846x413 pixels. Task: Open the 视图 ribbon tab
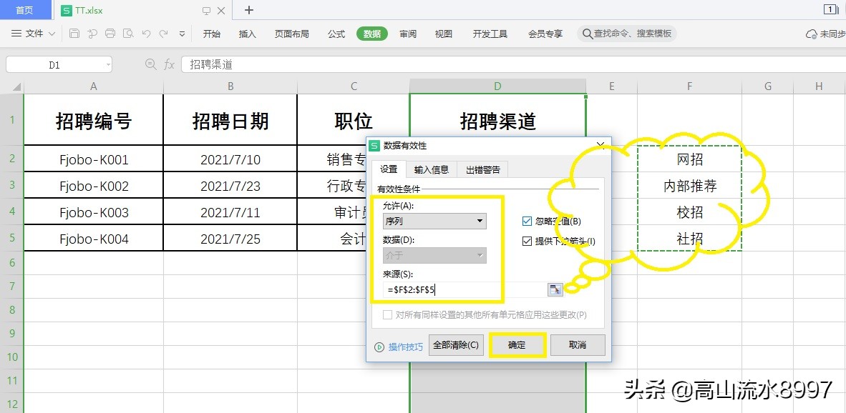(x=444, y=34)
